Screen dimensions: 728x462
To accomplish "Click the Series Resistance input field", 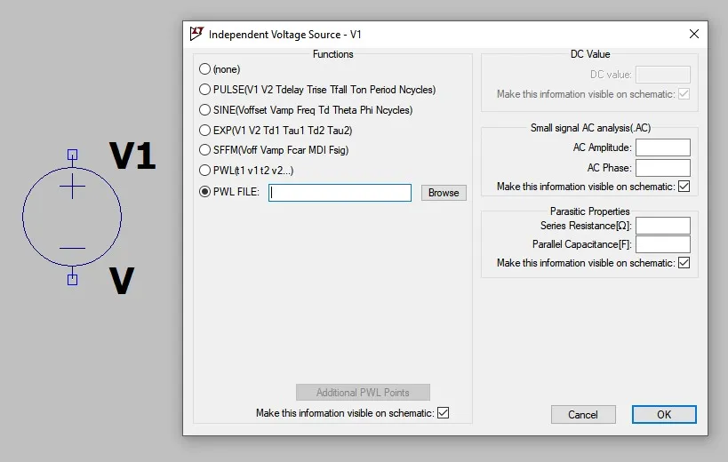I will click(662, 226).
